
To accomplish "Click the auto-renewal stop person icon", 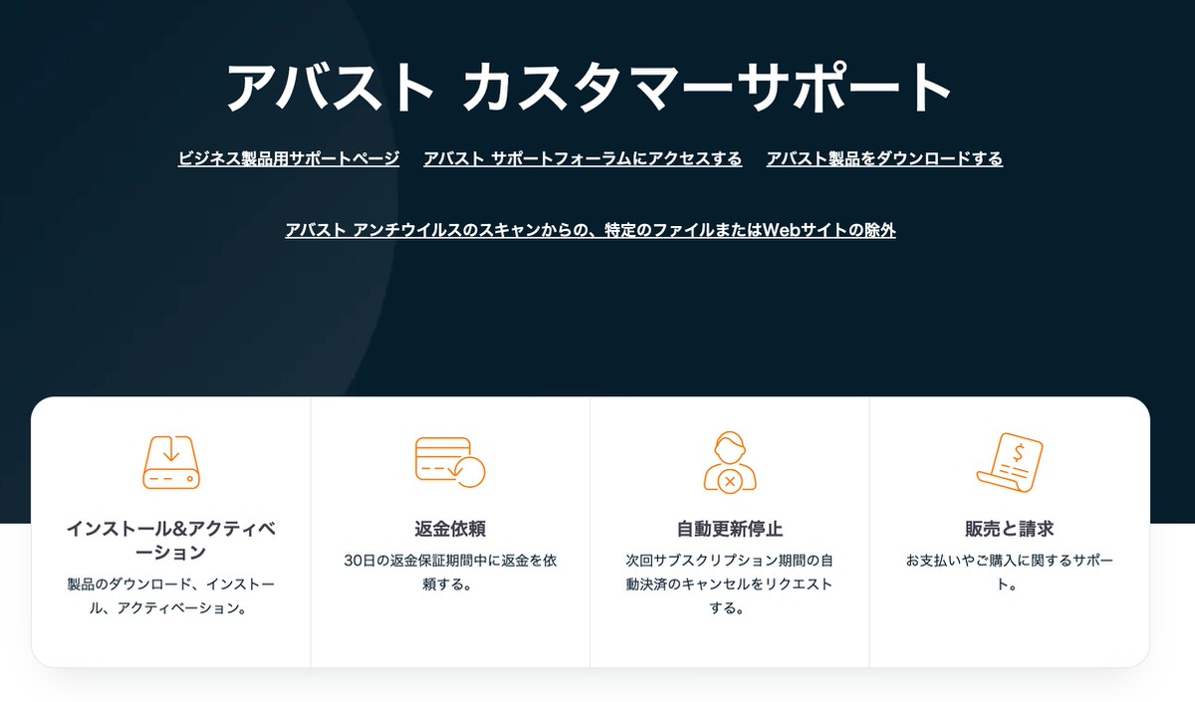I will [x=730, y=461].
